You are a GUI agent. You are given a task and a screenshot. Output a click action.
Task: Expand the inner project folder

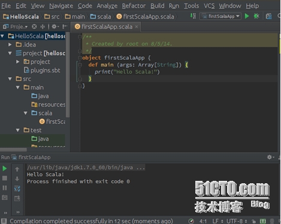tap(17, 62)
